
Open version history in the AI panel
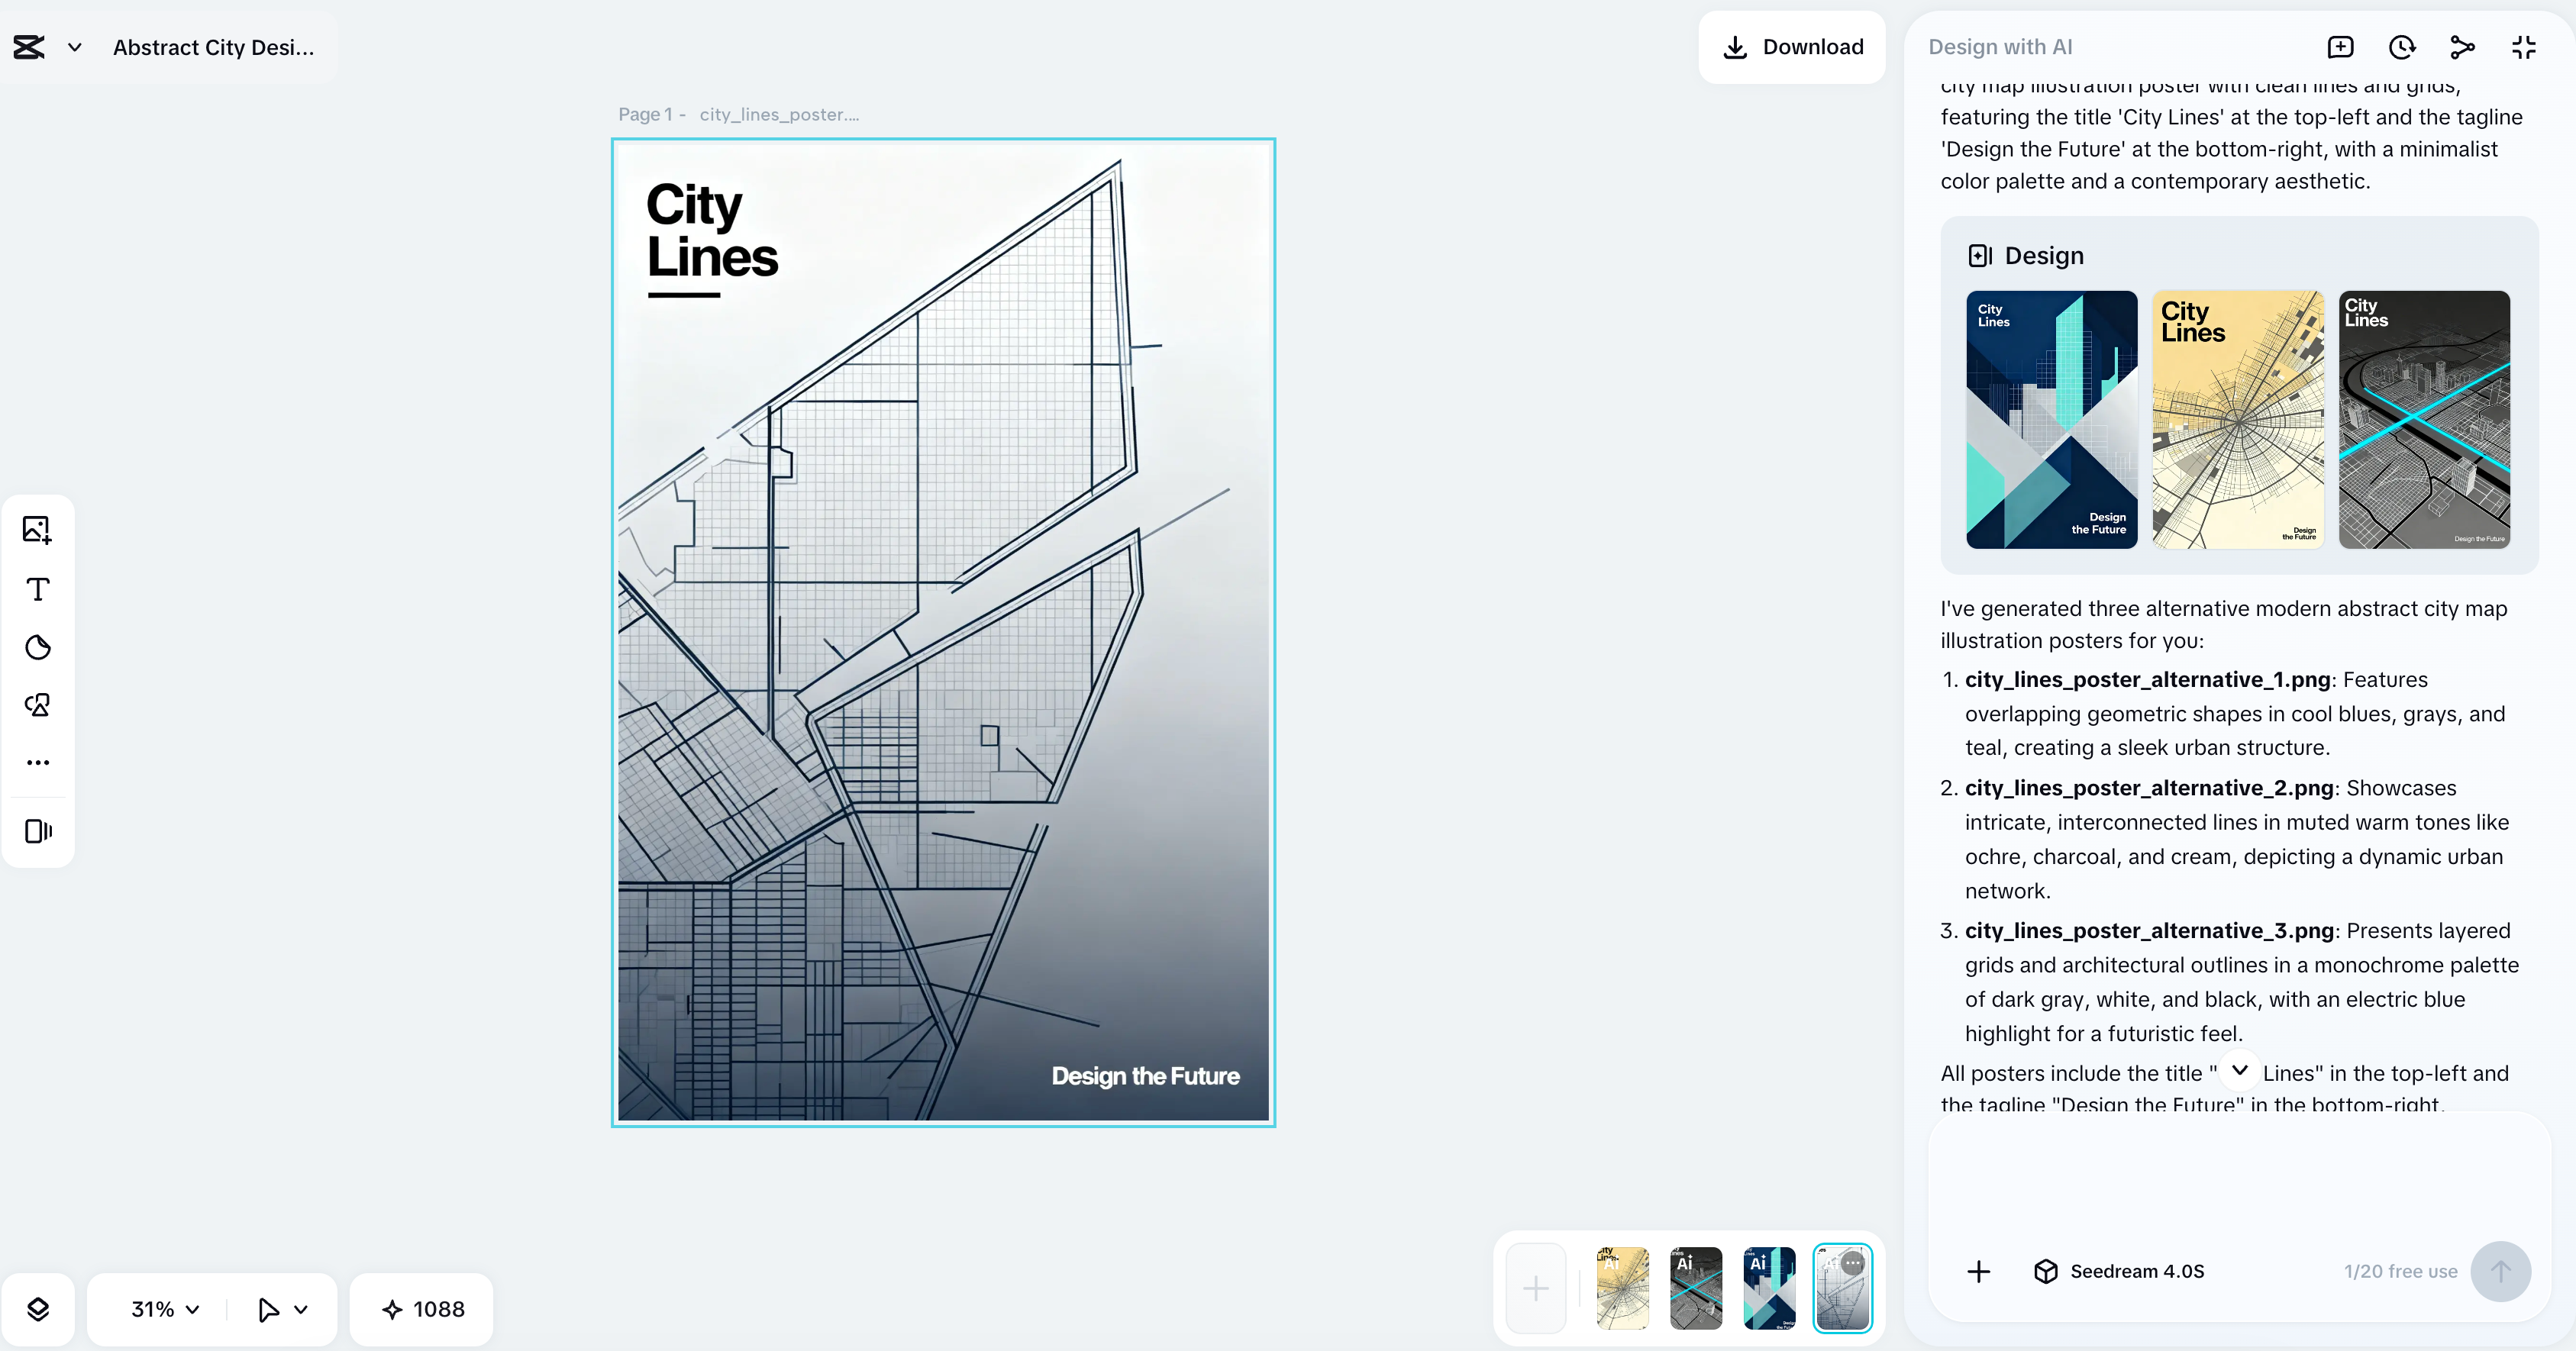tap(2402, 46)
